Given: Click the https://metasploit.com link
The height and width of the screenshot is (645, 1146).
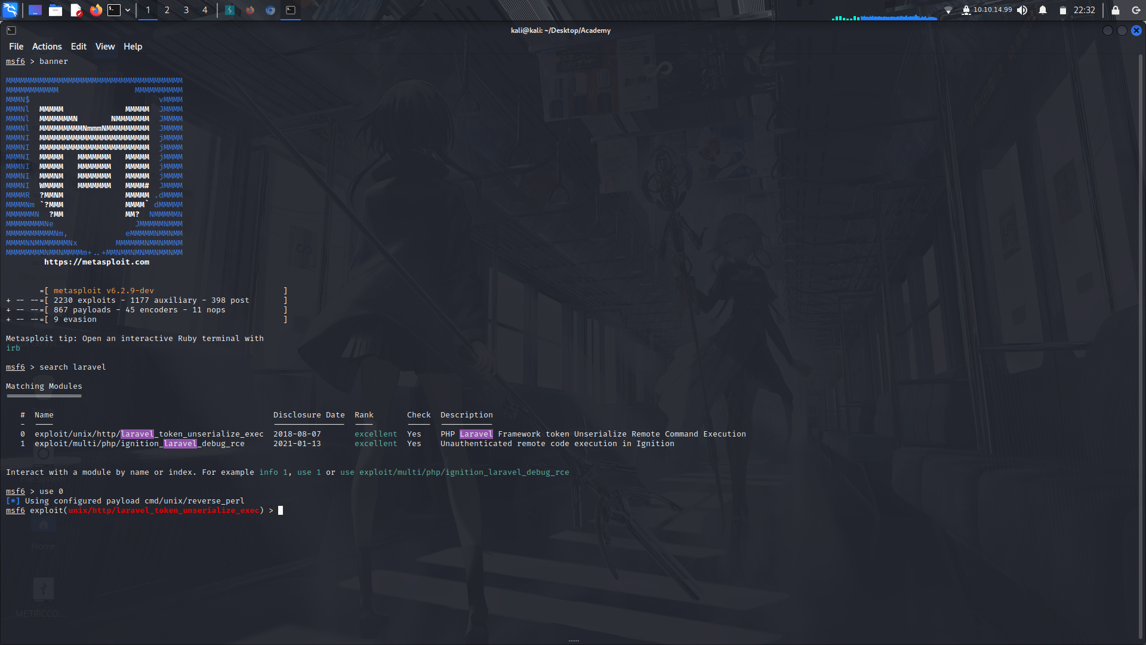Looking at the screenshot, I should click(97, 262).
